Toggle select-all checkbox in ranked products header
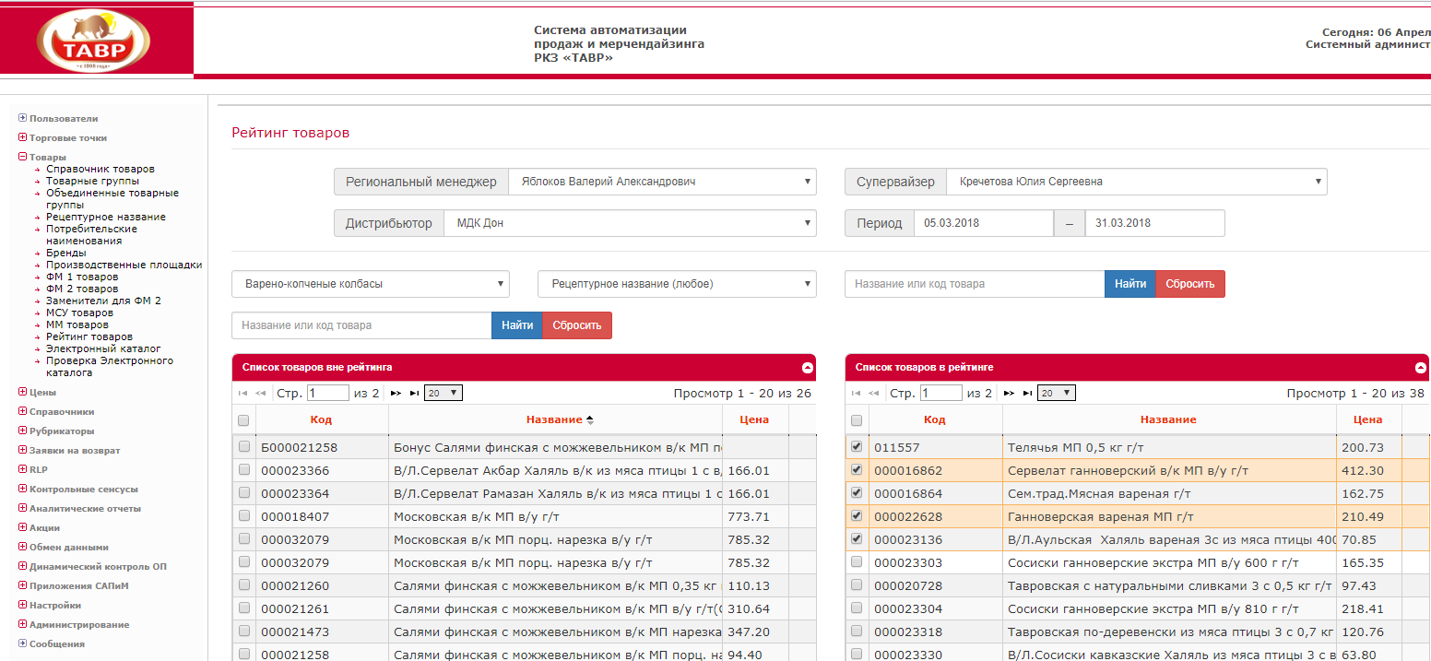Image resolution: width=1431 pixels, height=661 pixels. [x=857, y=420]
